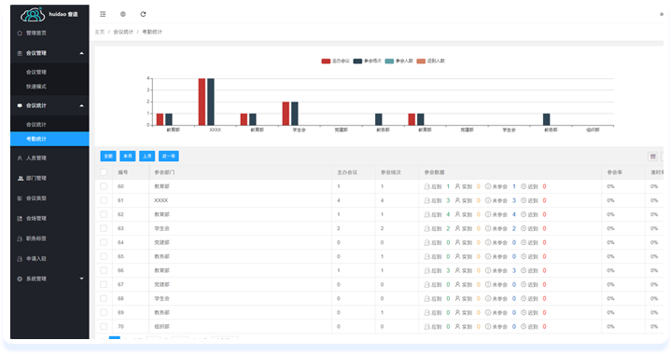
Task: Refresh the page with the reload icon
Action: coord(143,14)
